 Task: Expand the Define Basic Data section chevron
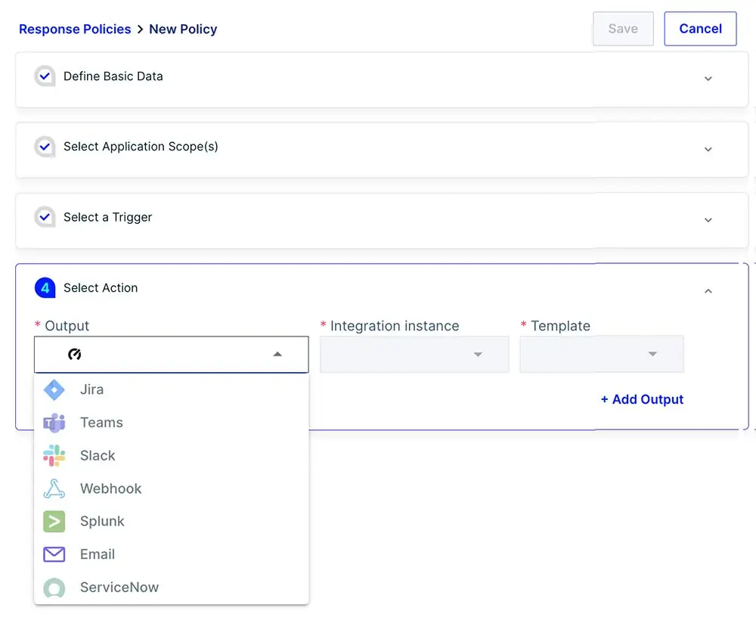click(x=708, y=79)
